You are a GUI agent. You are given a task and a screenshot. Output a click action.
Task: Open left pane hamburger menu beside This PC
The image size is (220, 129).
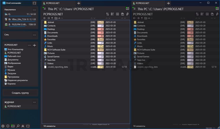pyautogui.click(x=45, y=9)
